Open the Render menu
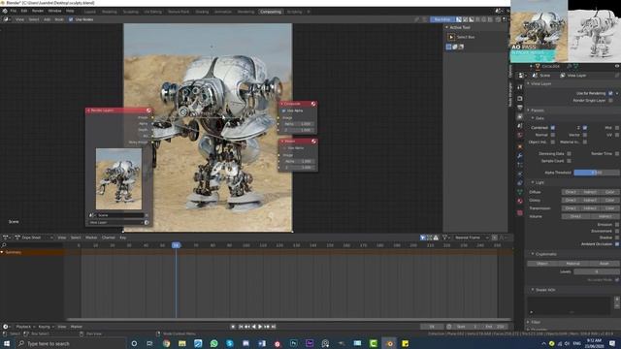This screenshot has height=349, width=621. [x=38, y=11]
